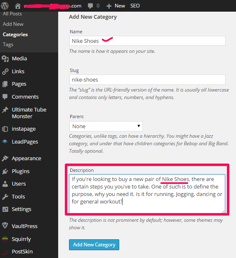Click the plus New icon
Image resolution: width=236 pixels, height=258 pixels.
[109, 6]
